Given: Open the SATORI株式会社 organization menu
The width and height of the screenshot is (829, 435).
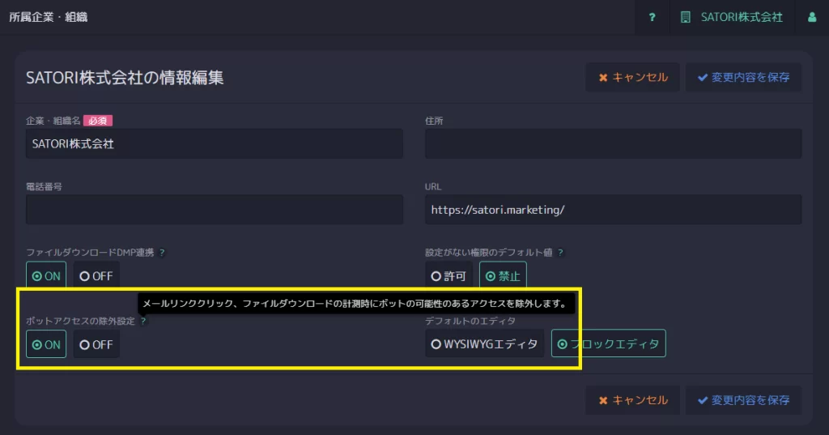Looking at the screenshot, I should click(732, 18).
